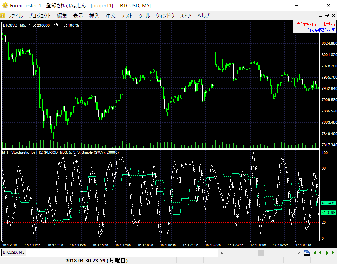Image resolution: width=337 pixels, height=264 pixels.
Task: Click the 17 4 01:05 time axis label
Action: (x=258, y=245)
